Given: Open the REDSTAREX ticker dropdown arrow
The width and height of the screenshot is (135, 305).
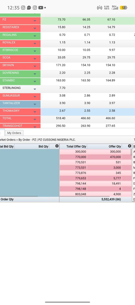Looking at the screenshot, I should [x=35, y=29].
